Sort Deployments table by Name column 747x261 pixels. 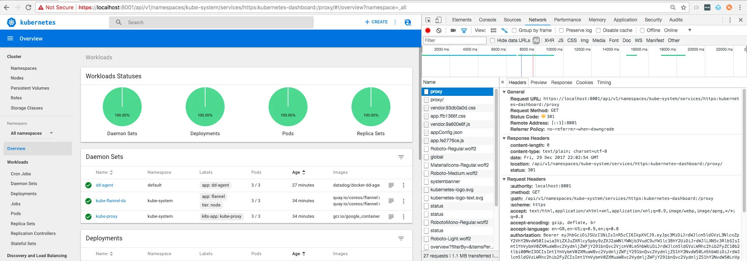click(104, 254)
